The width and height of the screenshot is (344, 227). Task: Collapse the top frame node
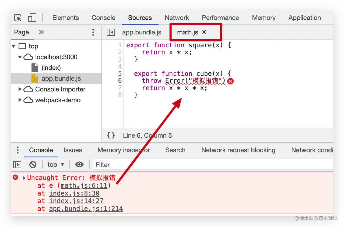14,46
